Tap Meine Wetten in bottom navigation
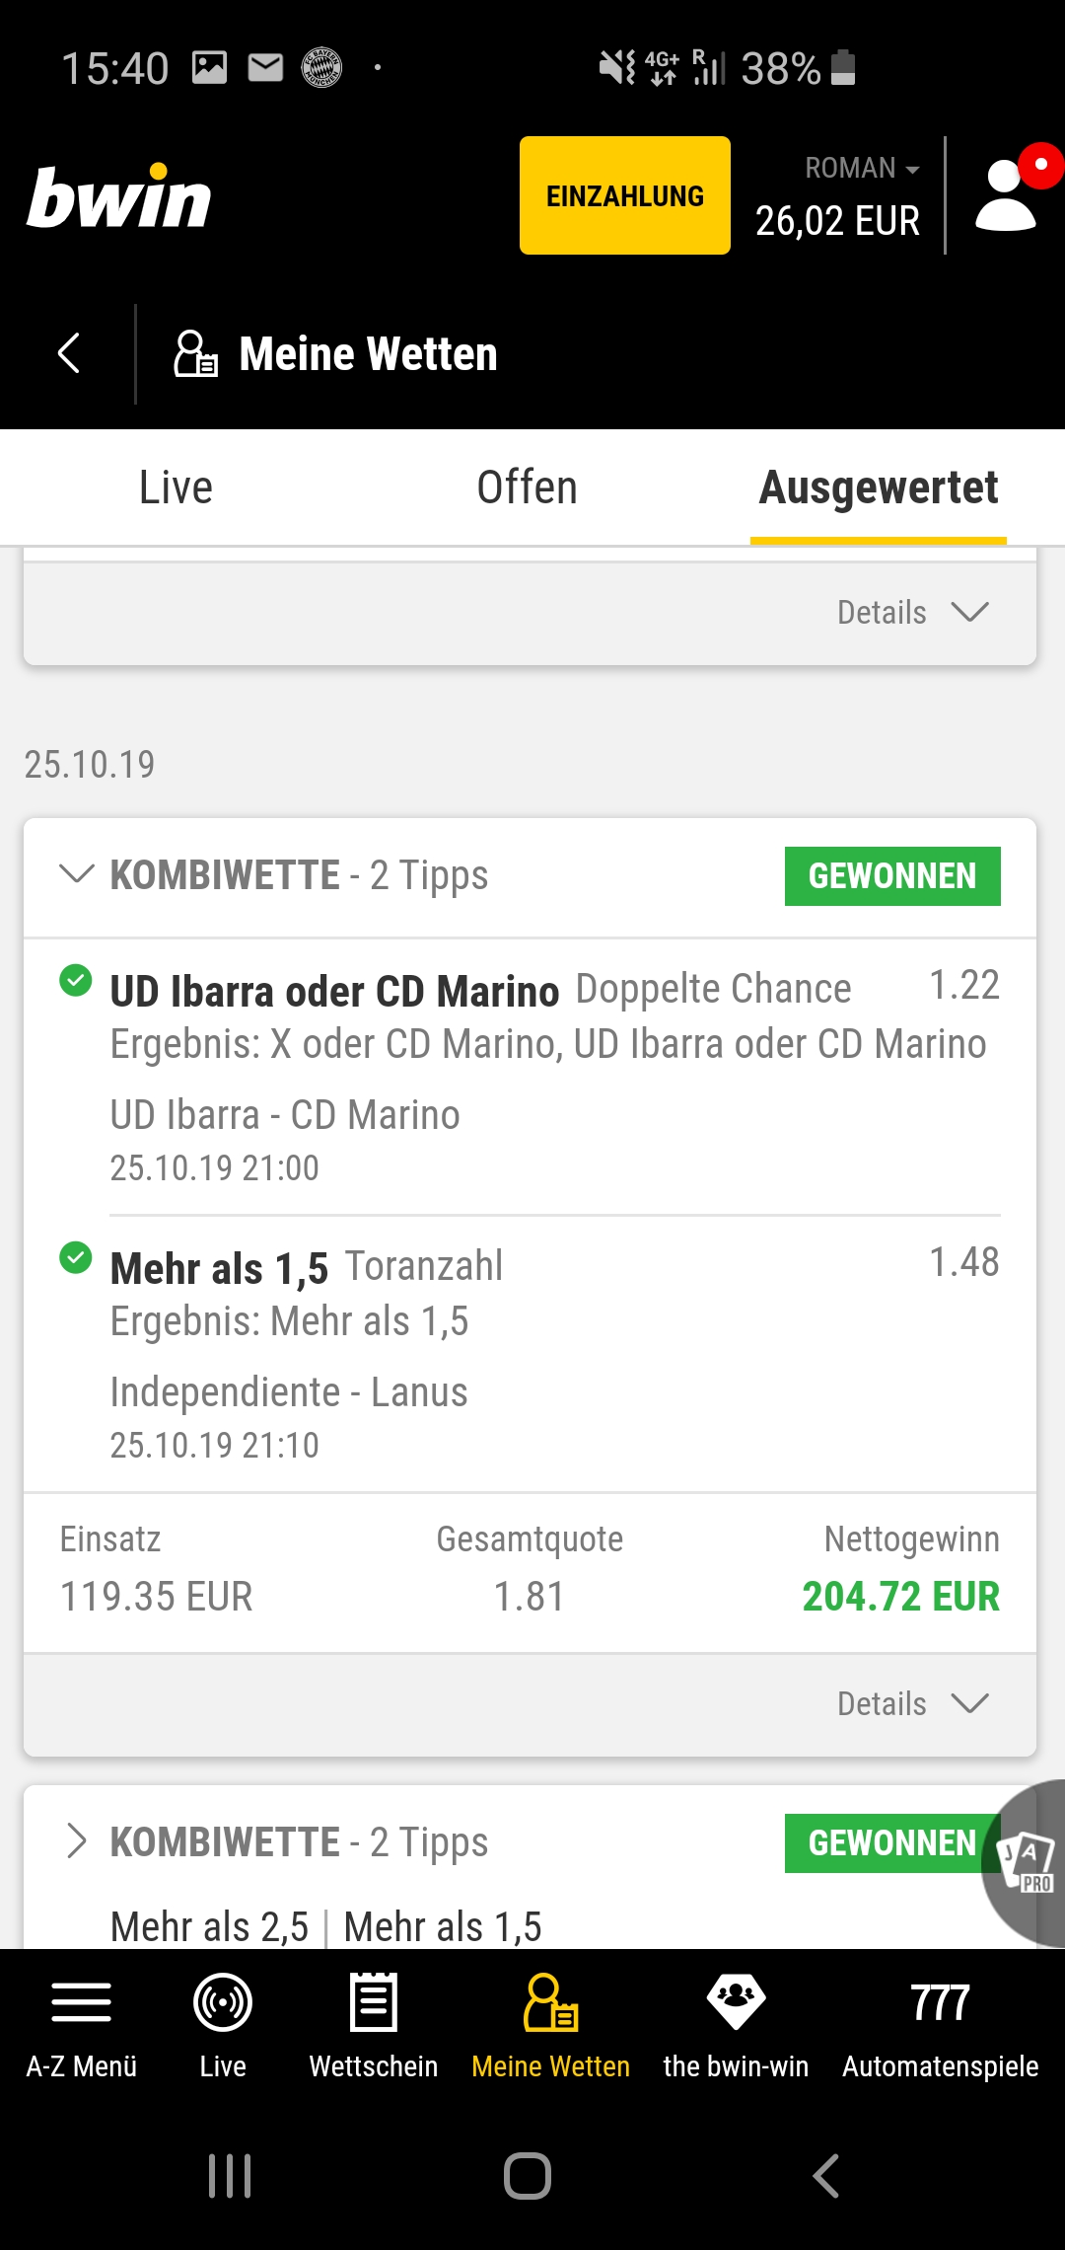This screenshot has height=2250, width=1065. pyautogui.click(x=550, y=2023)
